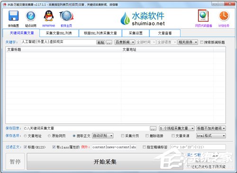Image resolution: width=237 pixels, height=173 pixels.
Task: Click the 保存配置 floppy disk icon
Action: pyautogui.click(x=13, y=16)
